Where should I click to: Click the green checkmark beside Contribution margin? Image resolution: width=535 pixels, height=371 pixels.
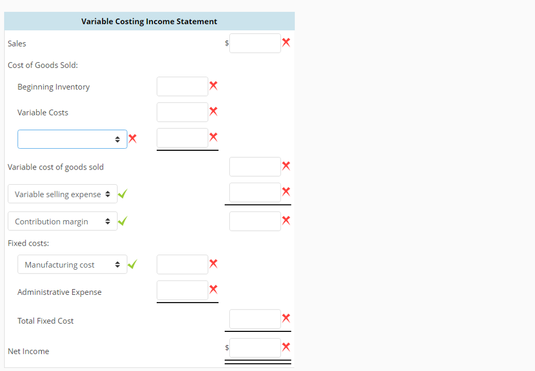(x=122, y=220)
